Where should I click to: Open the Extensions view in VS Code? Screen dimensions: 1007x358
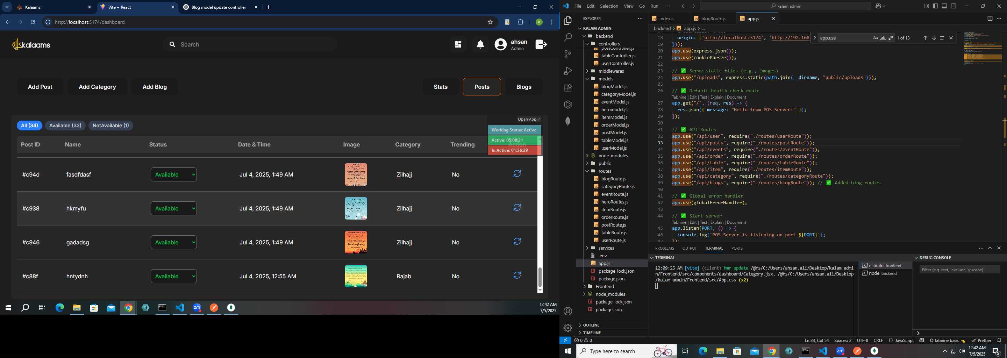tap(567, 88)
